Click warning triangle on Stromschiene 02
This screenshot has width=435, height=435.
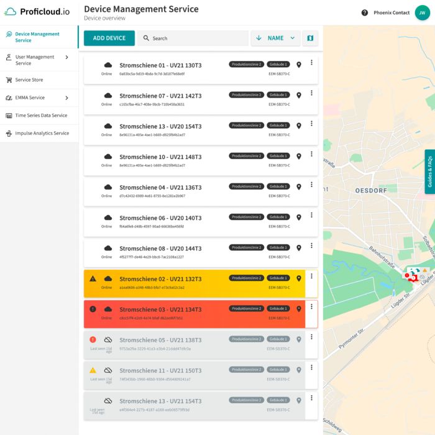[93, 278]
